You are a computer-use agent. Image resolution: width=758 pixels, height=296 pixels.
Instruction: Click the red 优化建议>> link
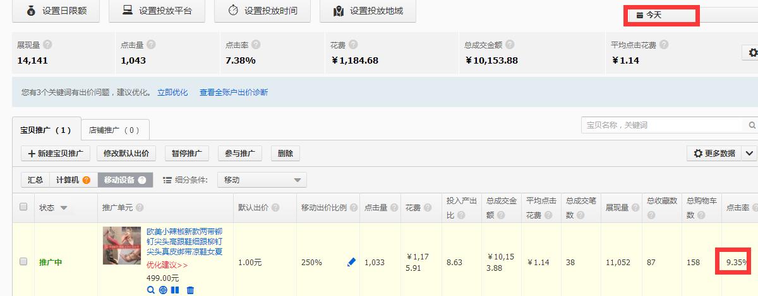[167, 265]
